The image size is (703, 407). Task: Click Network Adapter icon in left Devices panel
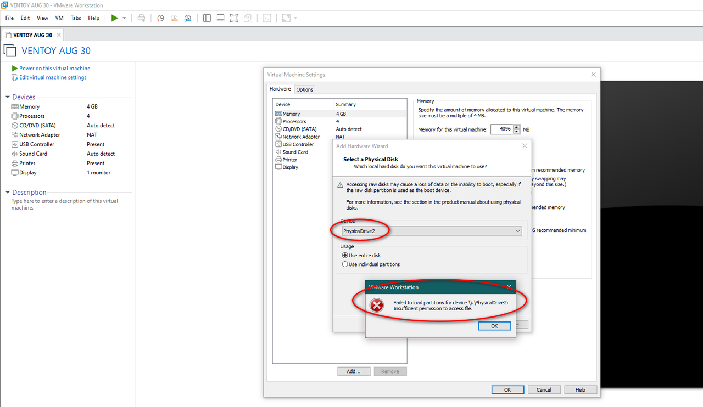15,135
